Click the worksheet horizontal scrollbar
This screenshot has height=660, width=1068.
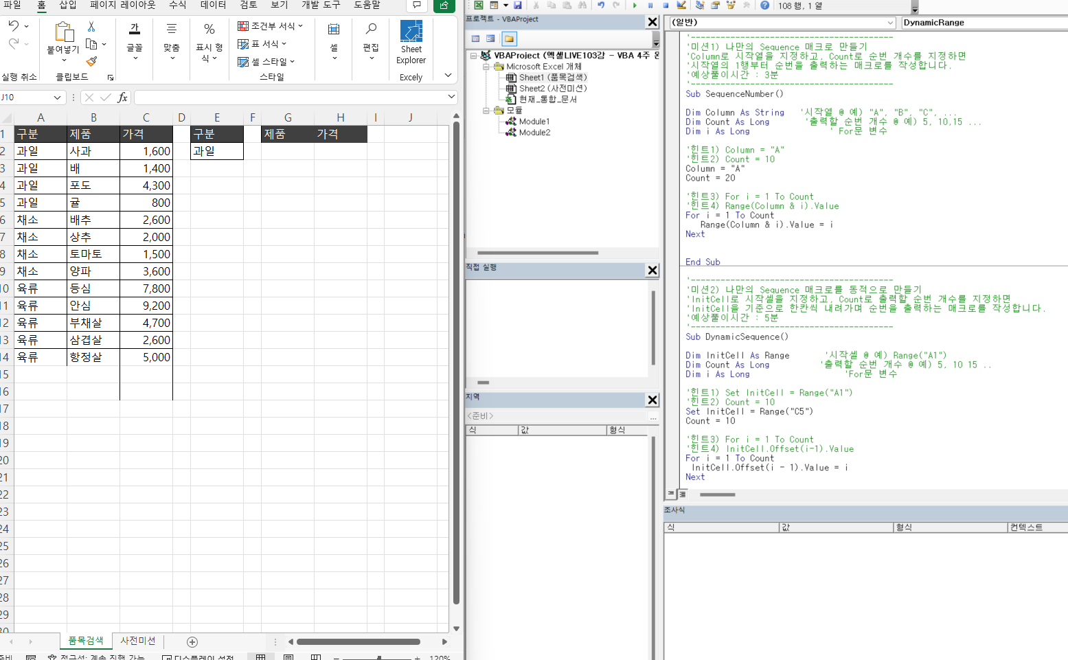tap(359, 642)
